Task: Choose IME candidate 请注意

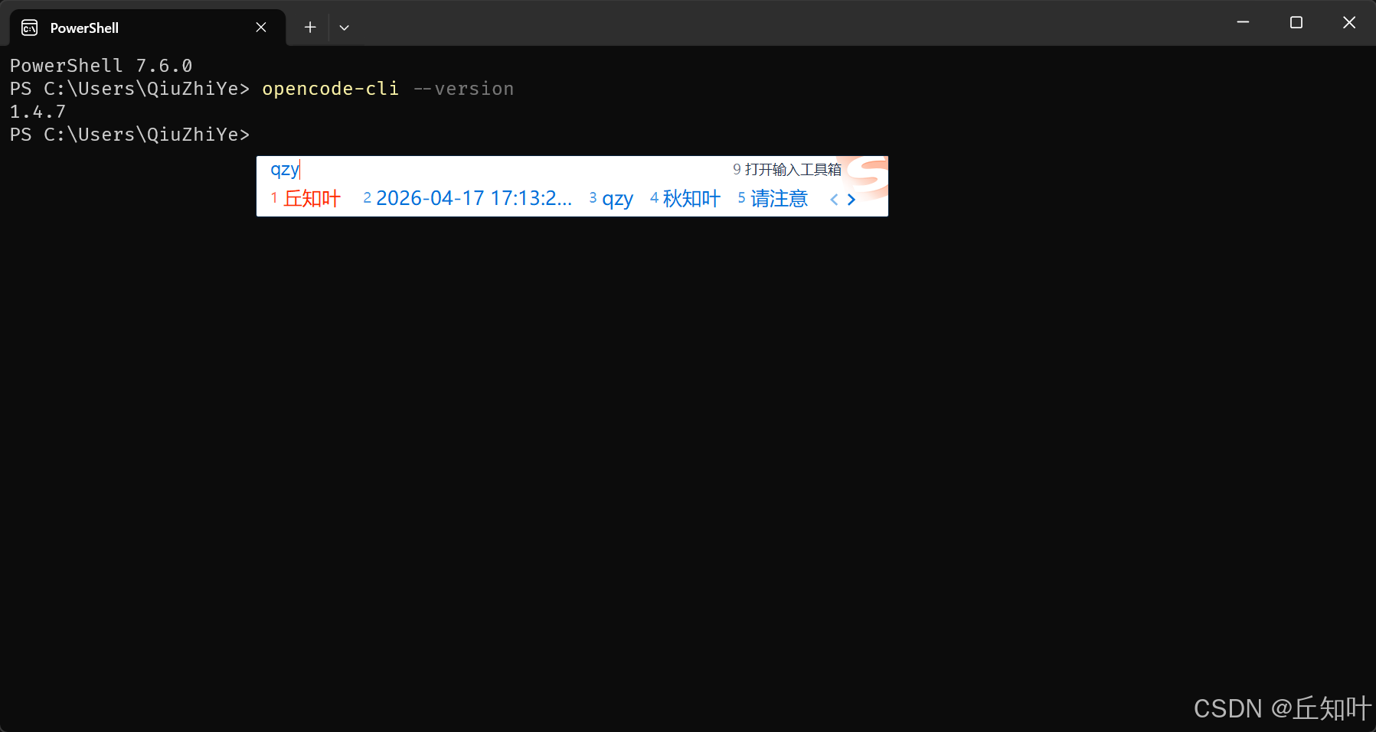Action: 773,199
